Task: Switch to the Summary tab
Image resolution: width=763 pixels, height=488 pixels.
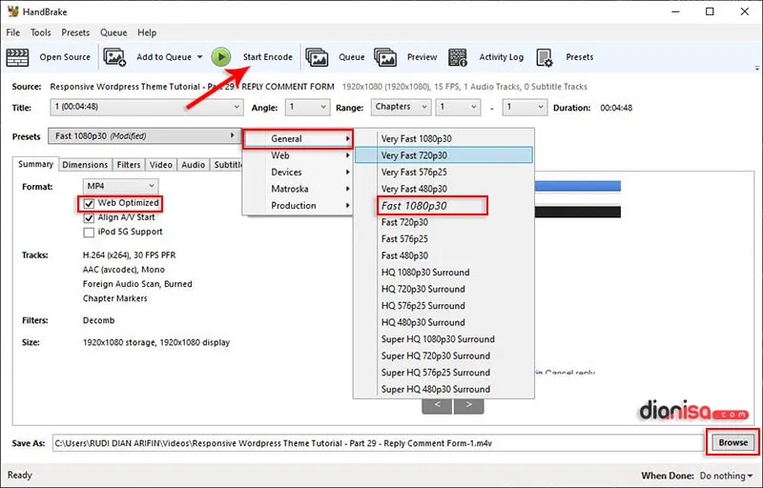Action: click(x=35, y=164)
